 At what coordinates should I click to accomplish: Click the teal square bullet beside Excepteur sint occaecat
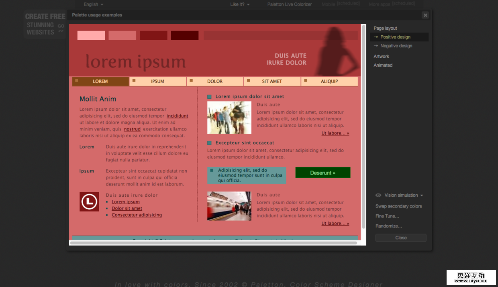point(209,143)
